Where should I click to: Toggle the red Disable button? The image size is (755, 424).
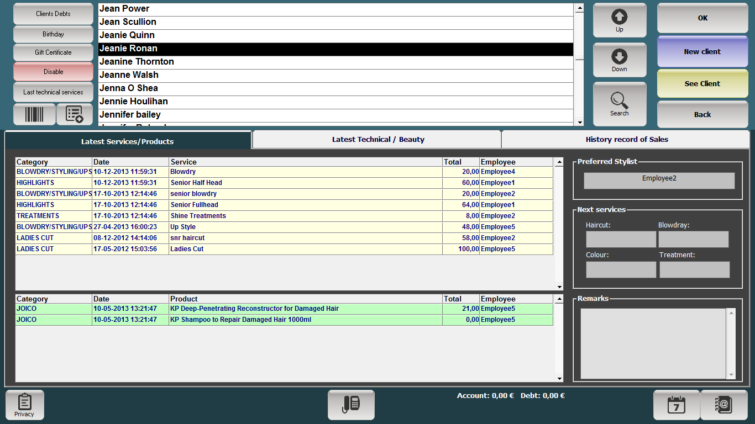pyautogui.click(x=53, y=72)
